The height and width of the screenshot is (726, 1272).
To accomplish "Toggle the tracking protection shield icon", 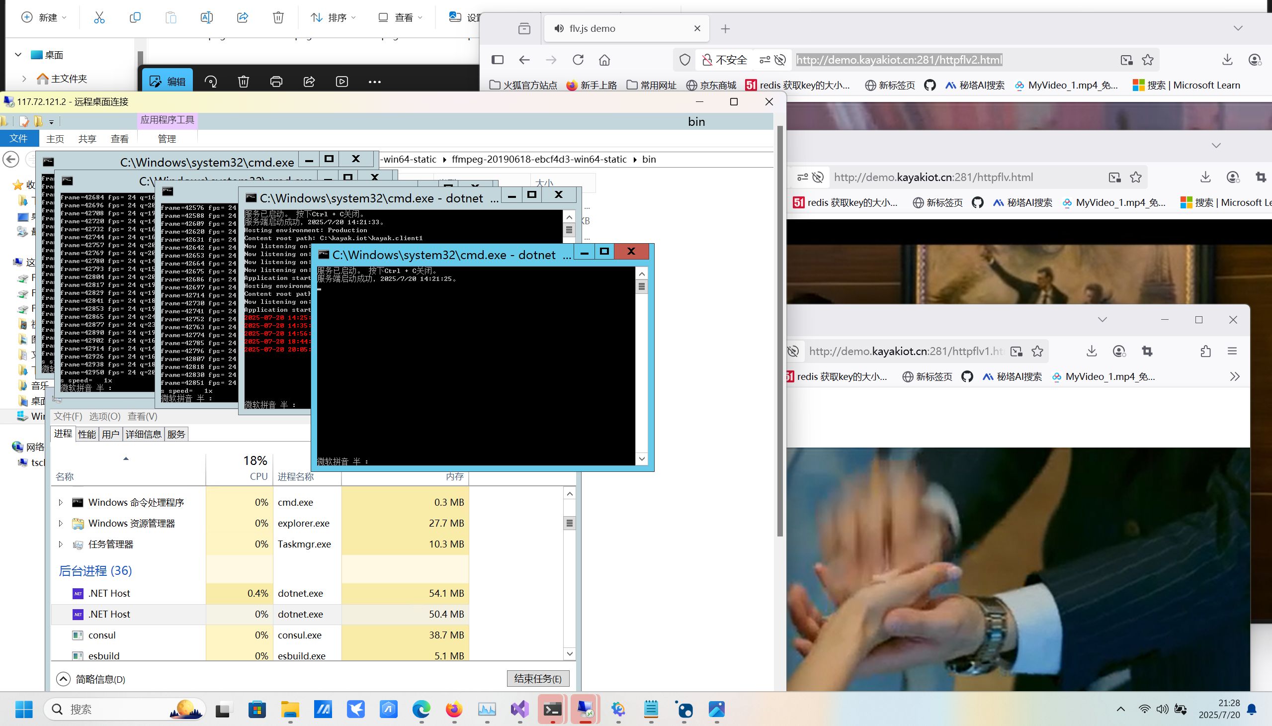I will pos(685,60).
